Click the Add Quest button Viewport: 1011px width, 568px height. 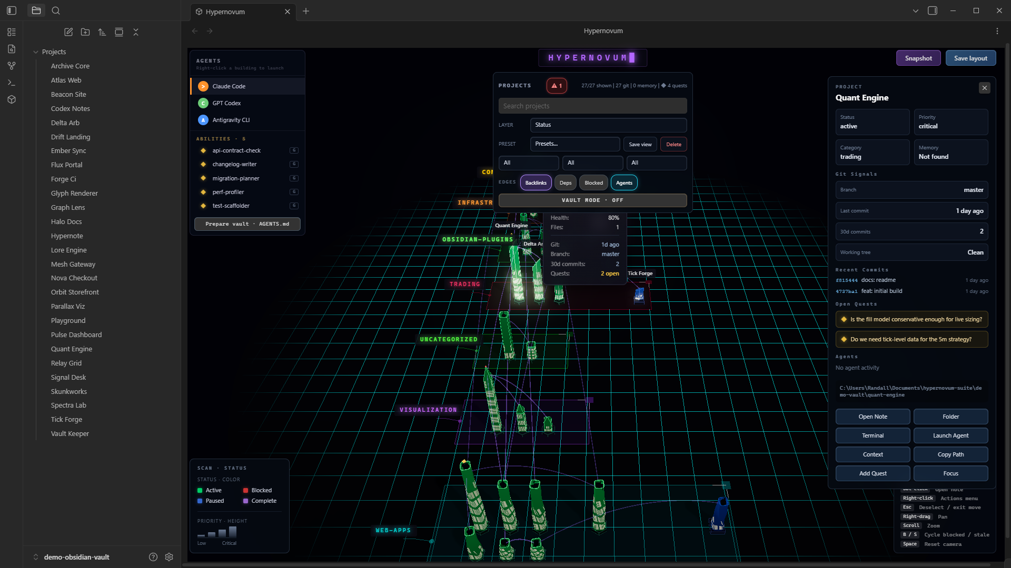873,473
